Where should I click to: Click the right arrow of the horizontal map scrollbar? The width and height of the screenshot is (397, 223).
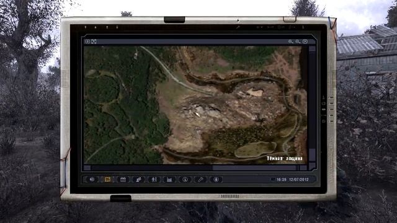[x=303, y=168]
